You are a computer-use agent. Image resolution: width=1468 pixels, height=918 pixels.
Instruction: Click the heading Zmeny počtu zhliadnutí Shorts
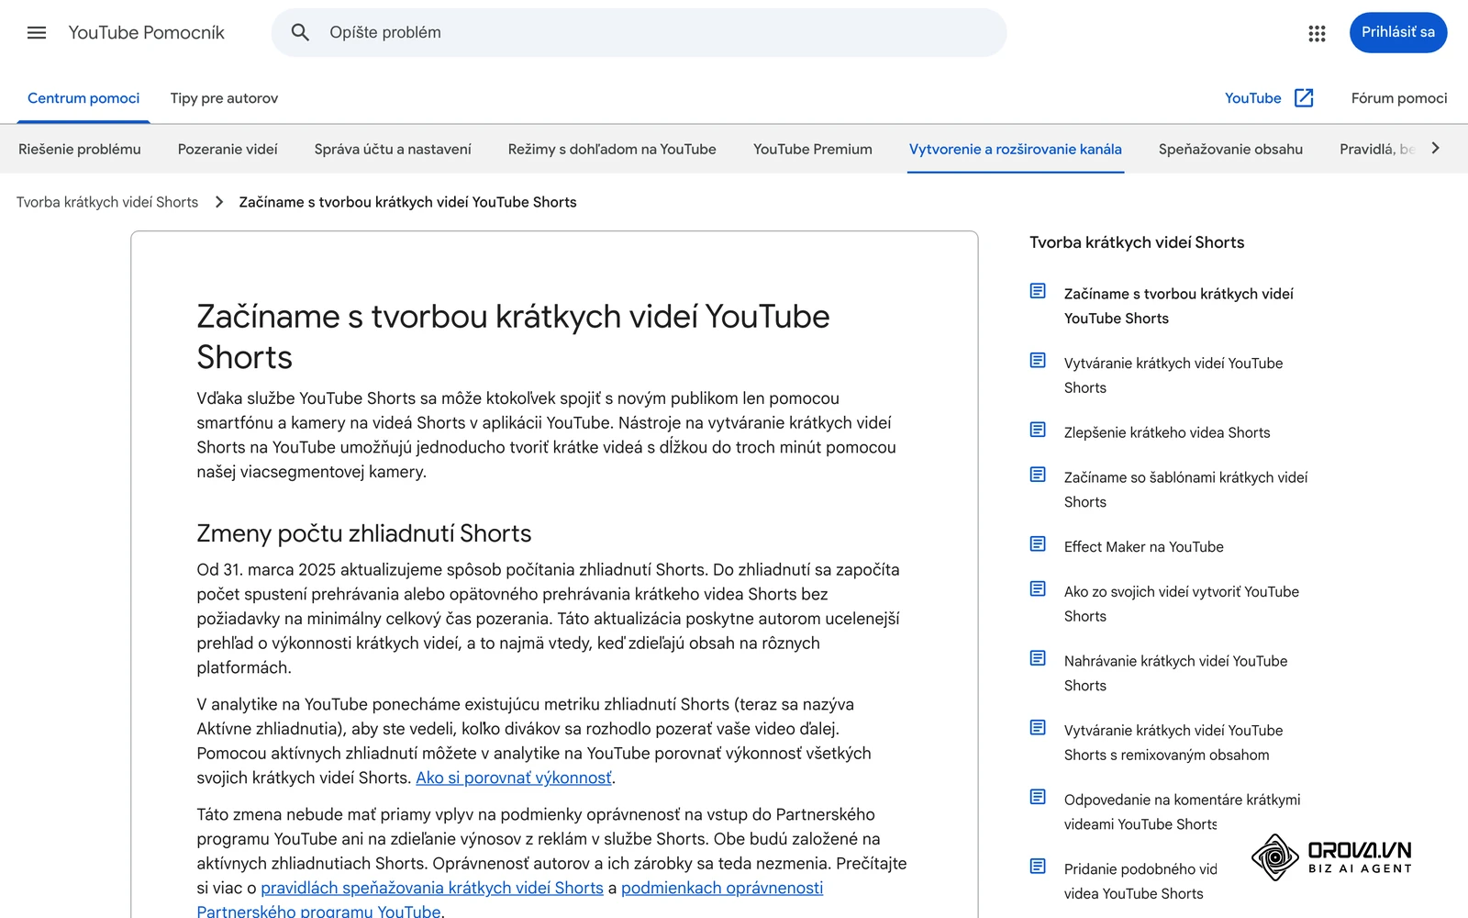[364, 533]
